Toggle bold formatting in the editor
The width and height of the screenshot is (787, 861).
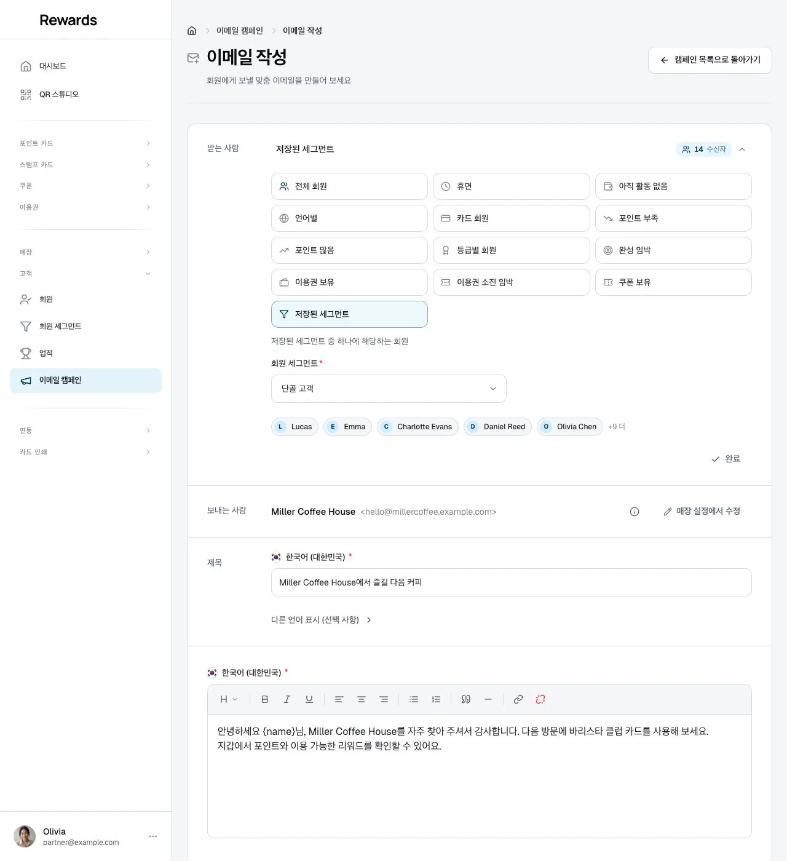(x=265, y=699)
